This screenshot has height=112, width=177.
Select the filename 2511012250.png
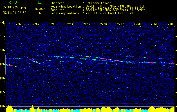pyautogui.click(x=14, y=8)
